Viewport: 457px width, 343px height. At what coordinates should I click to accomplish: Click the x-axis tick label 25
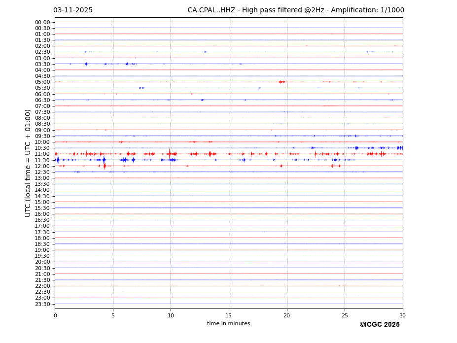click(345, 315)
